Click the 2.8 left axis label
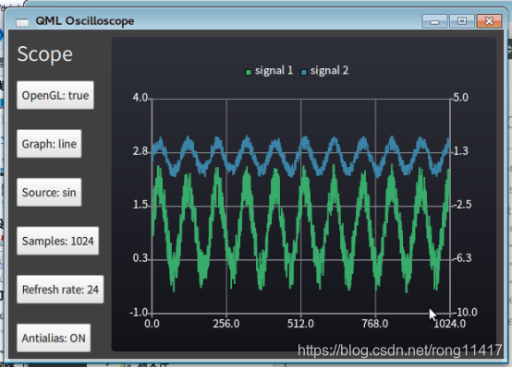 point(140,151)
